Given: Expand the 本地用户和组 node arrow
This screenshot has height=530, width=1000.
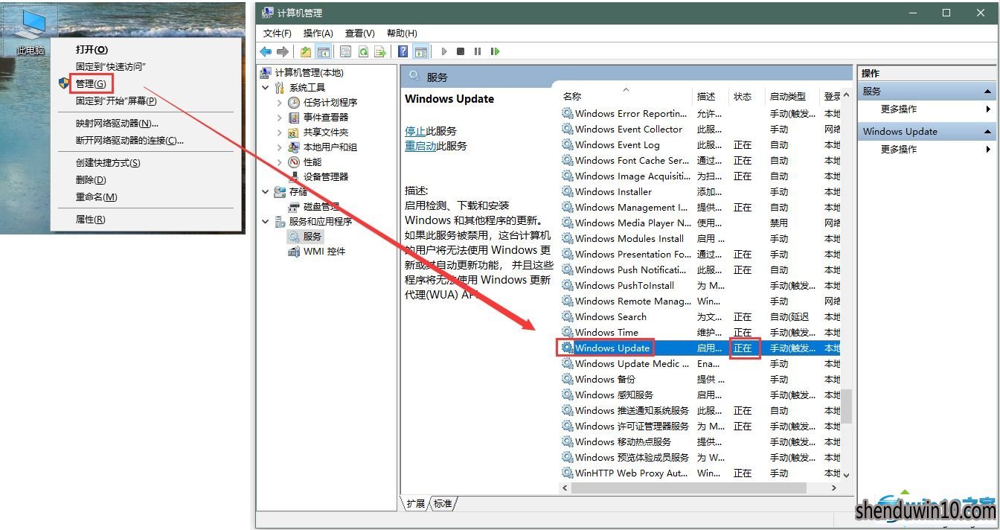Looking at the screenshot, I should point(280,147).
